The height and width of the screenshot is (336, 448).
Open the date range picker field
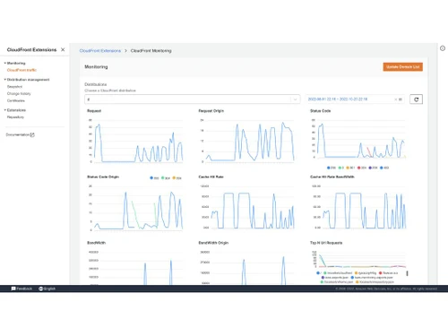tap(355, 99)
